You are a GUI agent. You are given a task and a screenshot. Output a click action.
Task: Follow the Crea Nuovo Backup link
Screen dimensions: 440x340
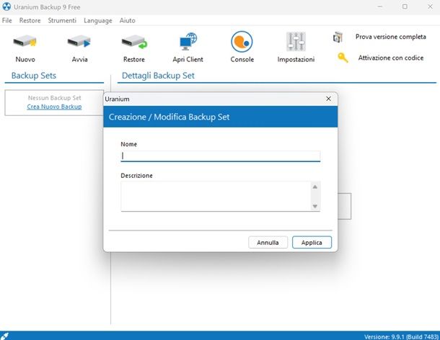54,107
